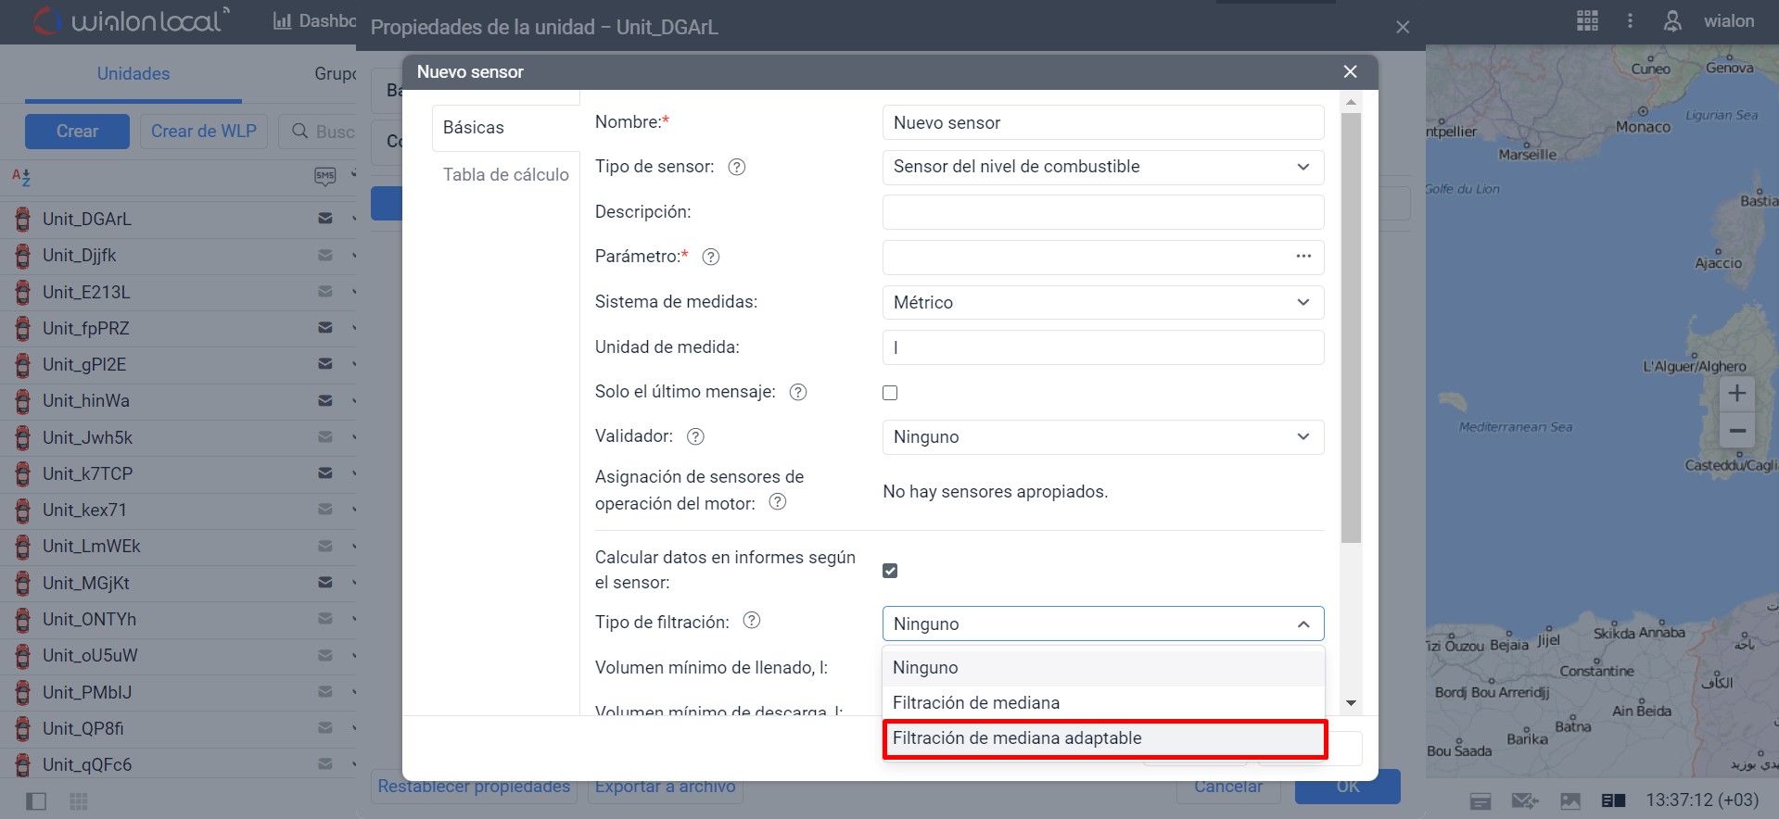Click the Nombre input field
This screenshot has width=1779, height=819.
click(x=1102, y=123)
